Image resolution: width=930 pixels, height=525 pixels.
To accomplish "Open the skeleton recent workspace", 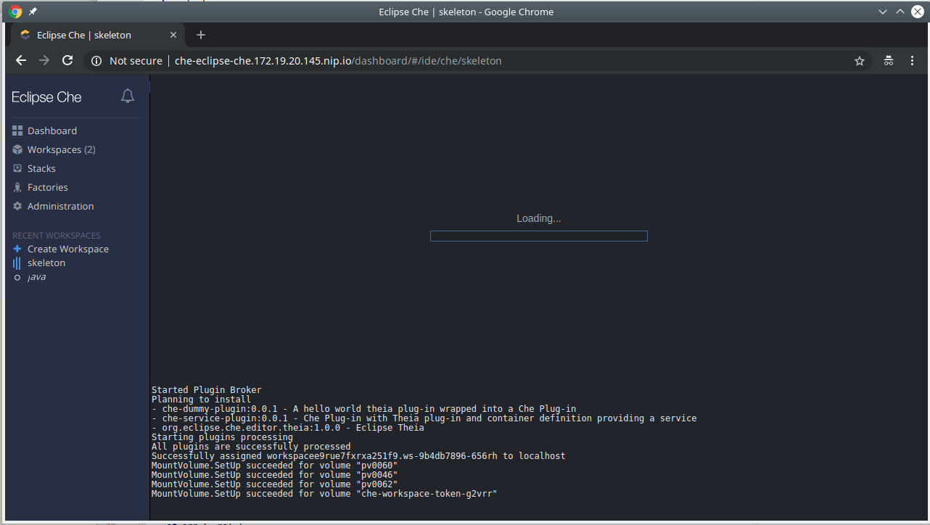I will [46, 263].
